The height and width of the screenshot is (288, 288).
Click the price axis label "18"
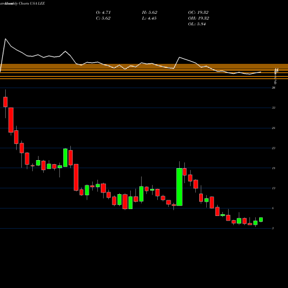(x=274, y=168)
